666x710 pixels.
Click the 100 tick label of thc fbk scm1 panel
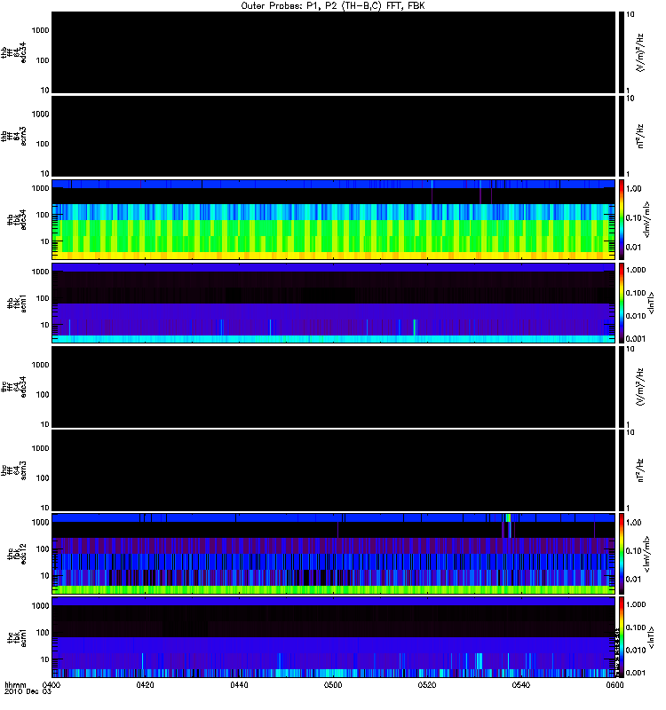click(43, 633)
